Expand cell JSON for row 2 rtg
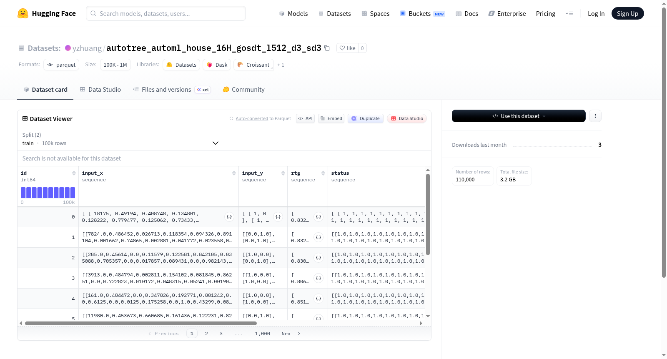The height and width of the screenshot is (359, 667). click(x=318, y=258)
